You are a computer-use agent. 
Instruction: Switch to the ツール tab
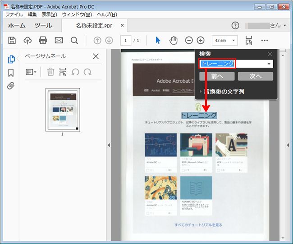(x=43, y=25)
